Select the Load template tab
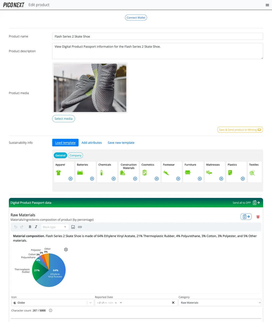The image size is (272, 322). 65,143
